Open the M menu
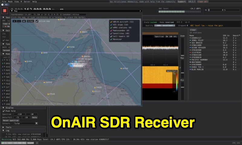 (x=21, y=2)
